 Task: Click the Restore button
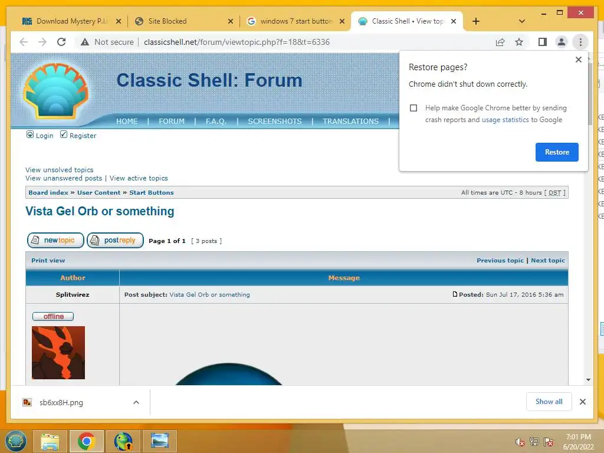(557, 152)
